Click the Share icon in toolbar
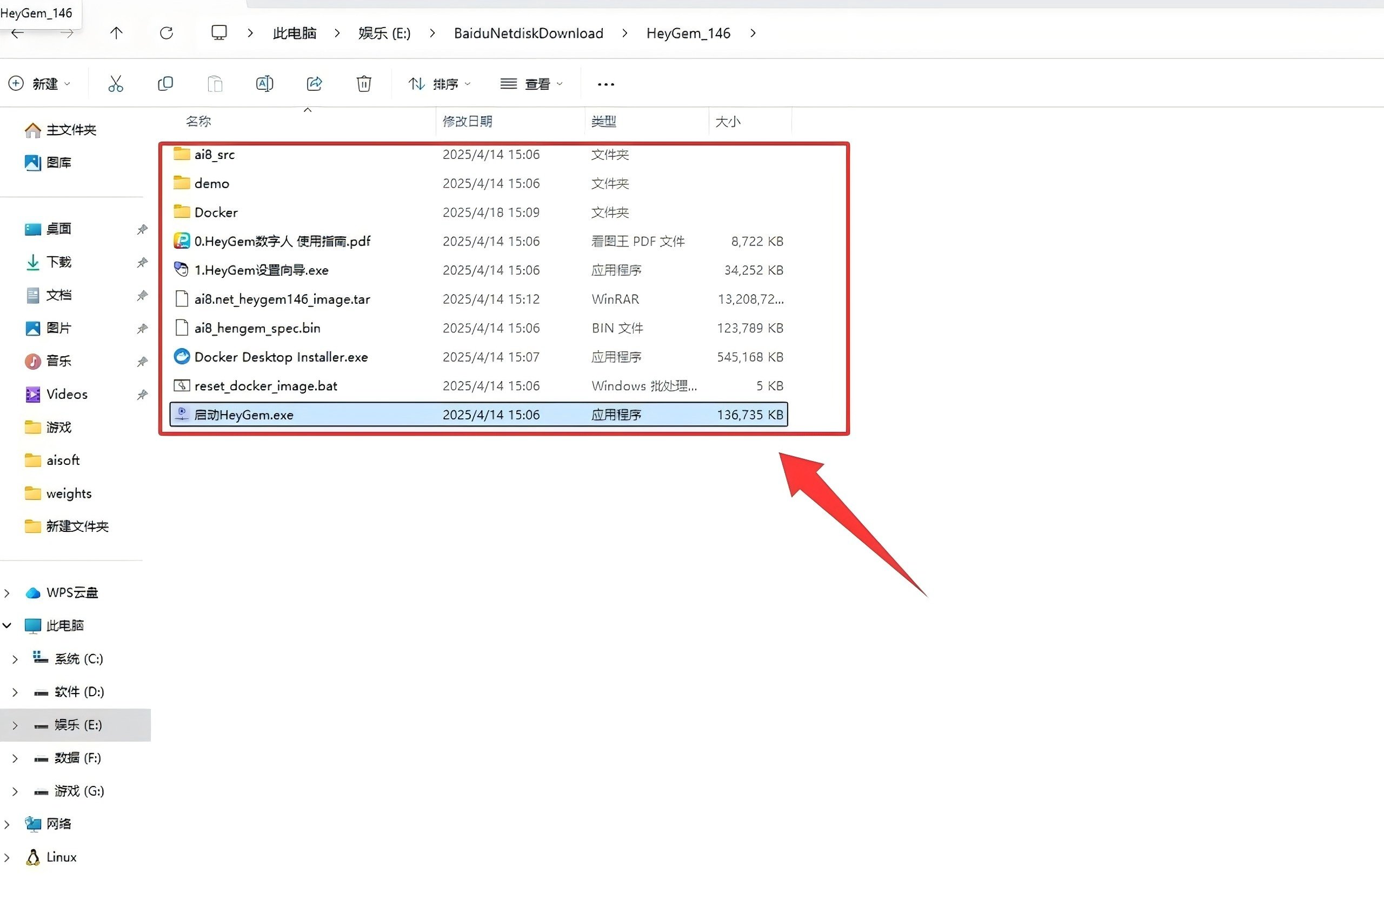 [315, 84]
